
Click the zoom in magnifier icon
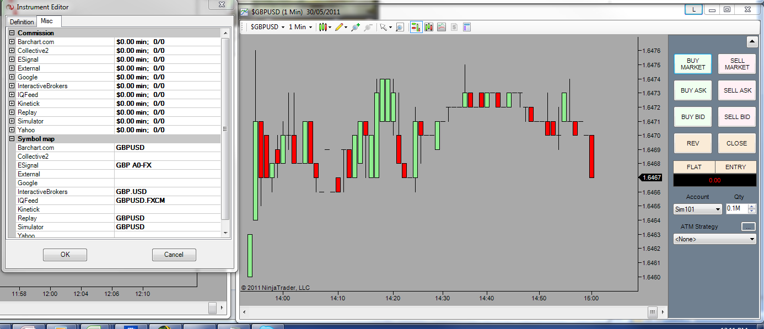[x=355, y=26]
